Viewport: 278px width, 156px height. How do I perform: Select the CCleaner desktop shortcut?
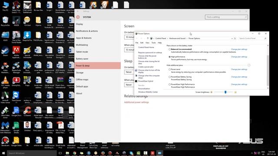point(27,111)
